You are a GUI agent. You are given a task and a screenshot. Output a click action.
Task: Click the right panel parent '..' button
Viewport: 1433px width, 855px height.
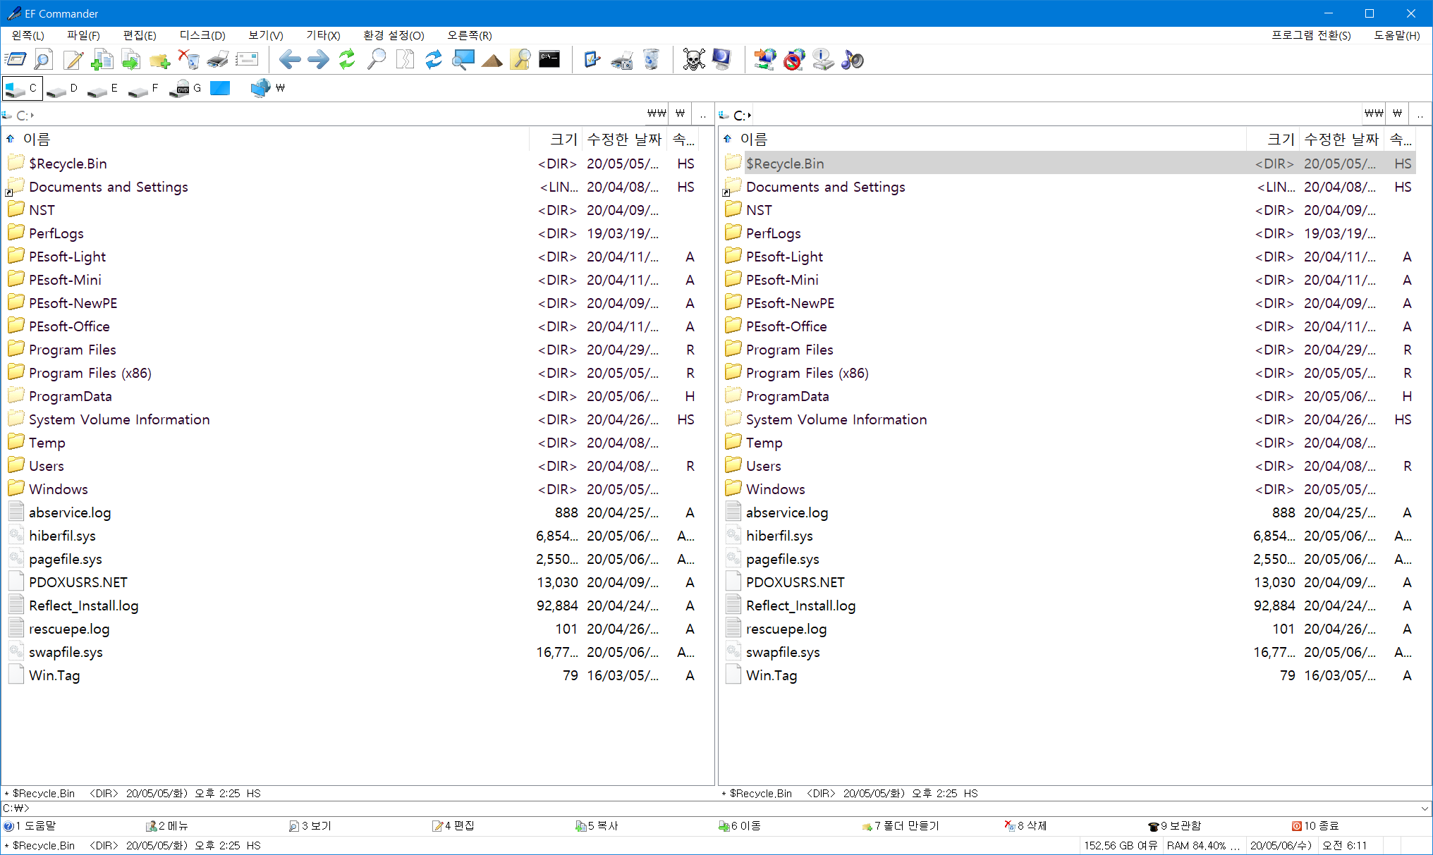click(1420, 114)
